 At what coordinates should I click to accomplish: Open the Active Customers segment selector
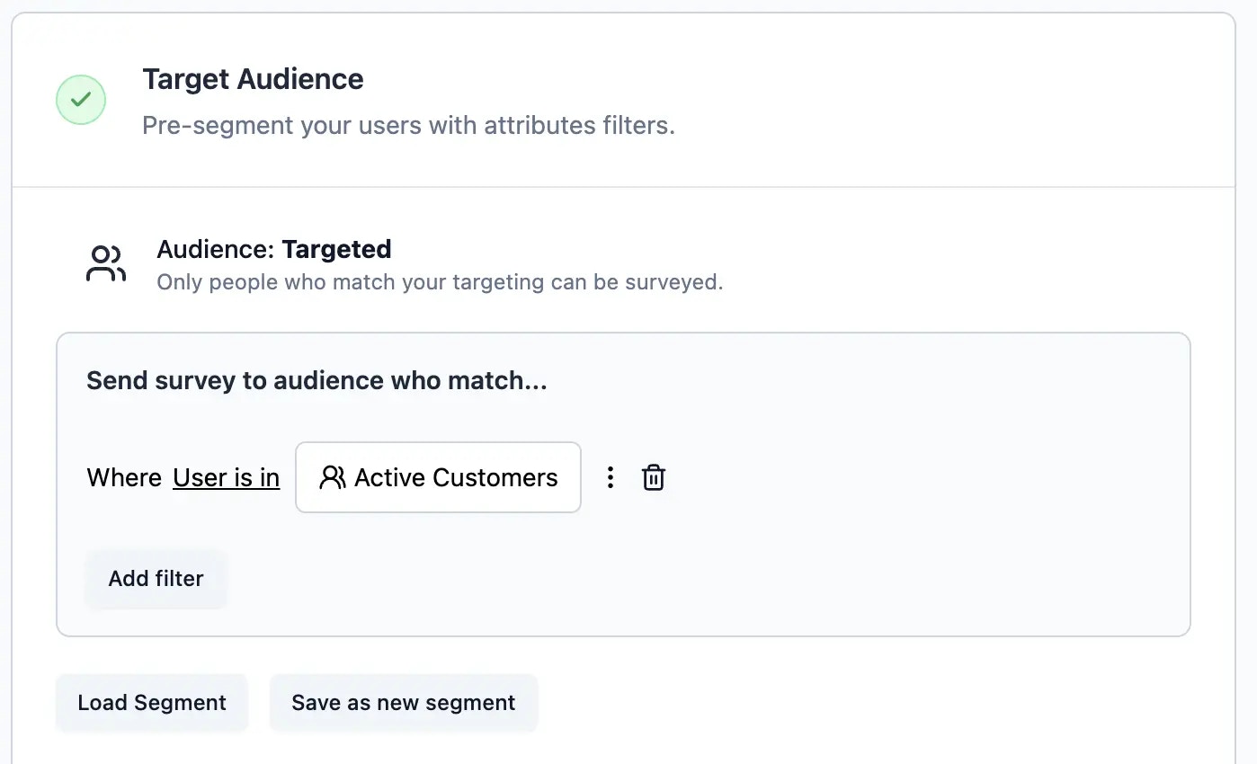click(438, 477)
